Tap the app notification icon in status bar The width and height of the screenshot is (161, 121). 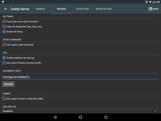(x=3, y=2)
